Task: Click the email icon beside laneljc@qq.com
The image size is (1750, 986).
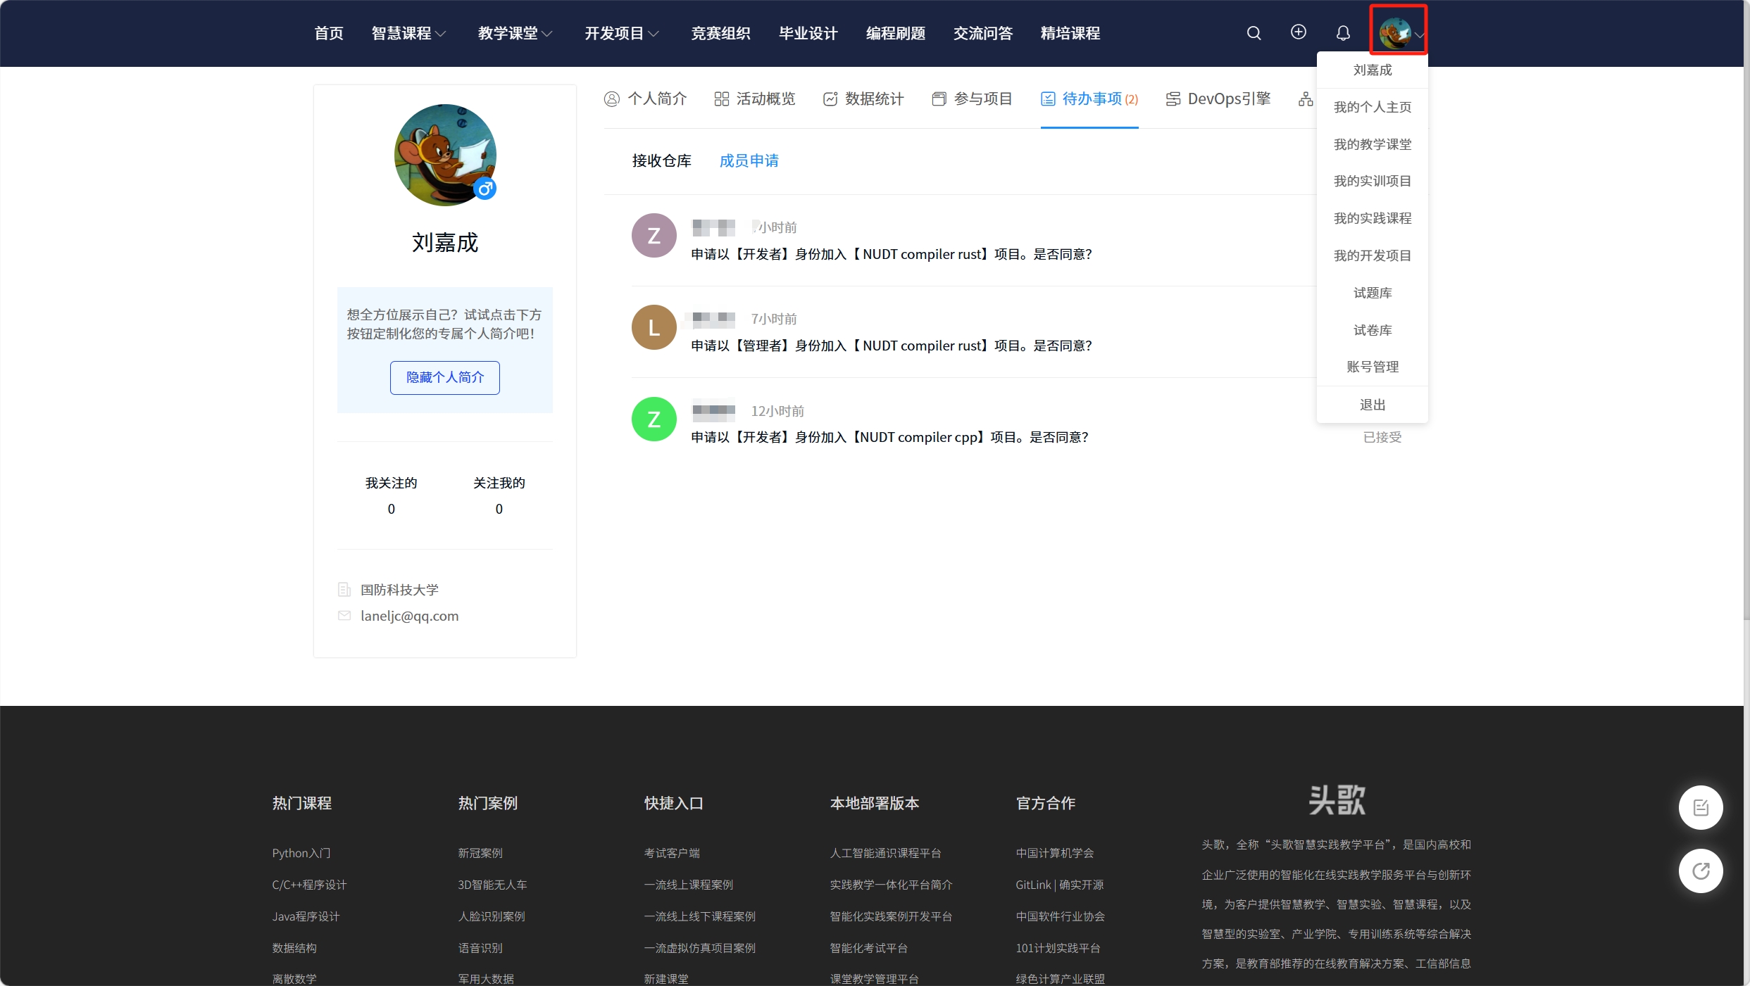Action: [344, 616]
